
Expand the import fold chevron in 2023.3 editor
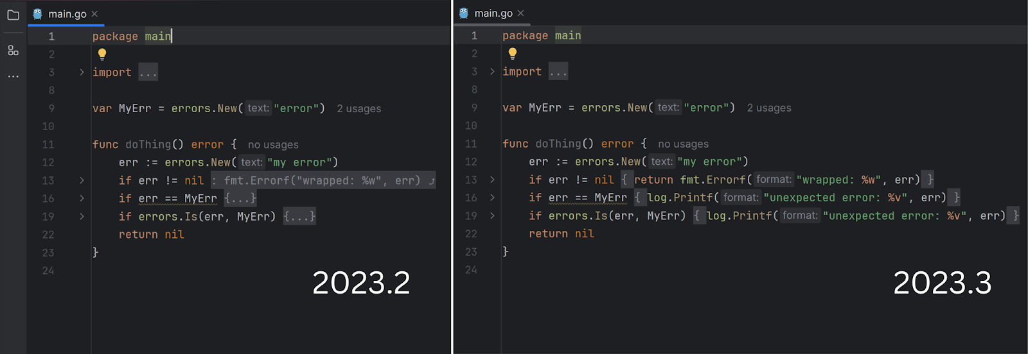pos(492,72)
